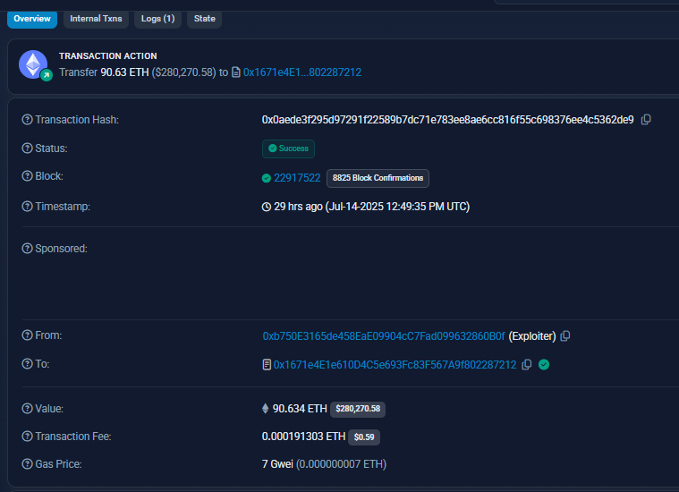Switch to the State tab
Screen dimensions: 679x492
(204, 19)
